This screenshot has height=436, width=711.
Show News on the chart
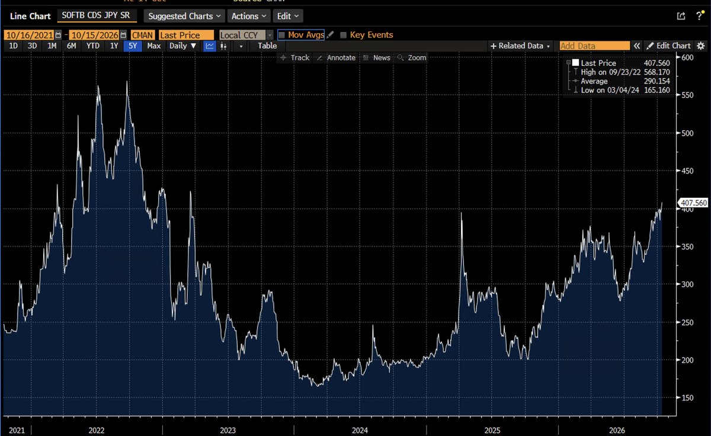[x=377, y=57]
